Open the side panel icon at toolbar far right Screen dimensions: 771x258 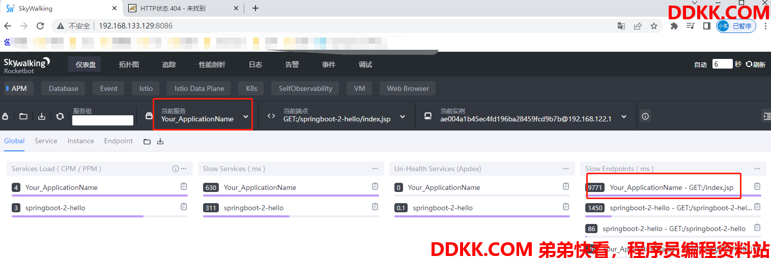766,116
